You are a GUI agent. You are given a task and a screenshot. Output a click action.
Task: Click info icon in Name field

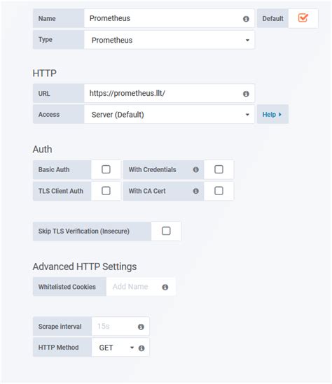(246, 19)
